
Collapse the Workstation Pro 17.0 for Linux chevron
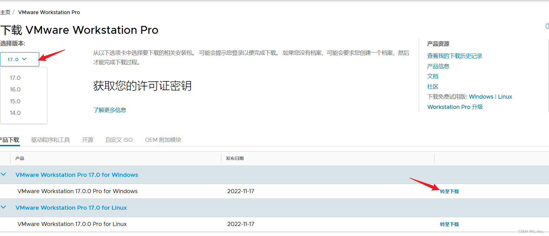click(3, 207)
